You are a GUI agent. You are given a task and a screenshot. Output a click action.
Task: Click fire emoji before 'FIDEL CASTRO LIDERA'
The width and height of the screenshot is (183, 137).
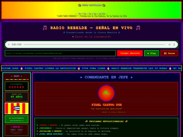22,68
